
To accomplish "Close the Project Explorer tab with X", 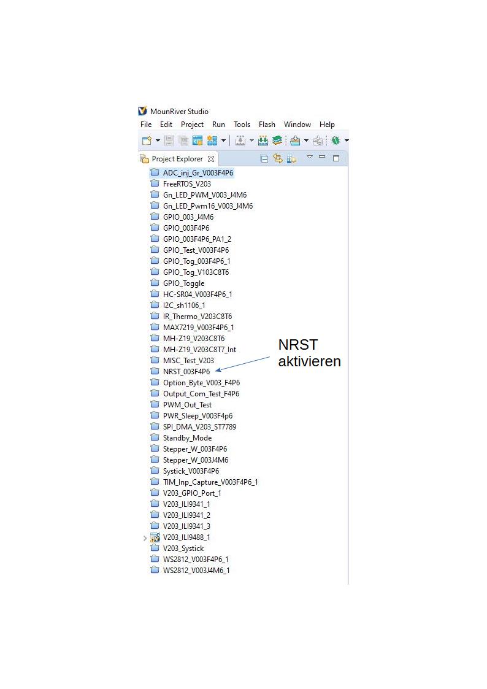I will (211, 159).
